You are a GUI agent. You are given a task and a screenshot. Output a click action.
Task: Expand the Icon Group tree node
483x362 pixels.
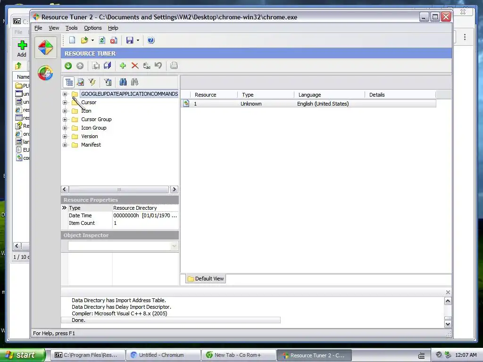[x=65, y=128]
